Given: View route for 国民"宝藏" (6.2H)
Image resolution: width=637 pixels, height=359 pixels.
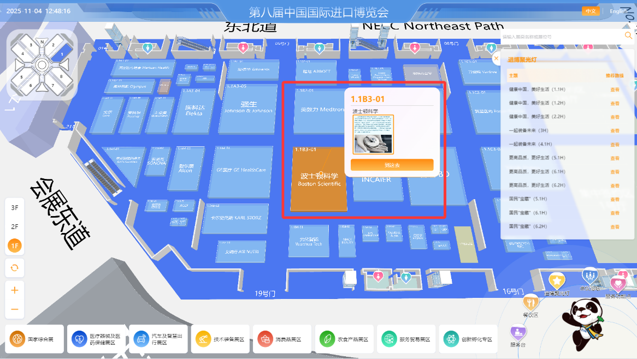Looking at the screenshot, I should [x=615, y=227].
